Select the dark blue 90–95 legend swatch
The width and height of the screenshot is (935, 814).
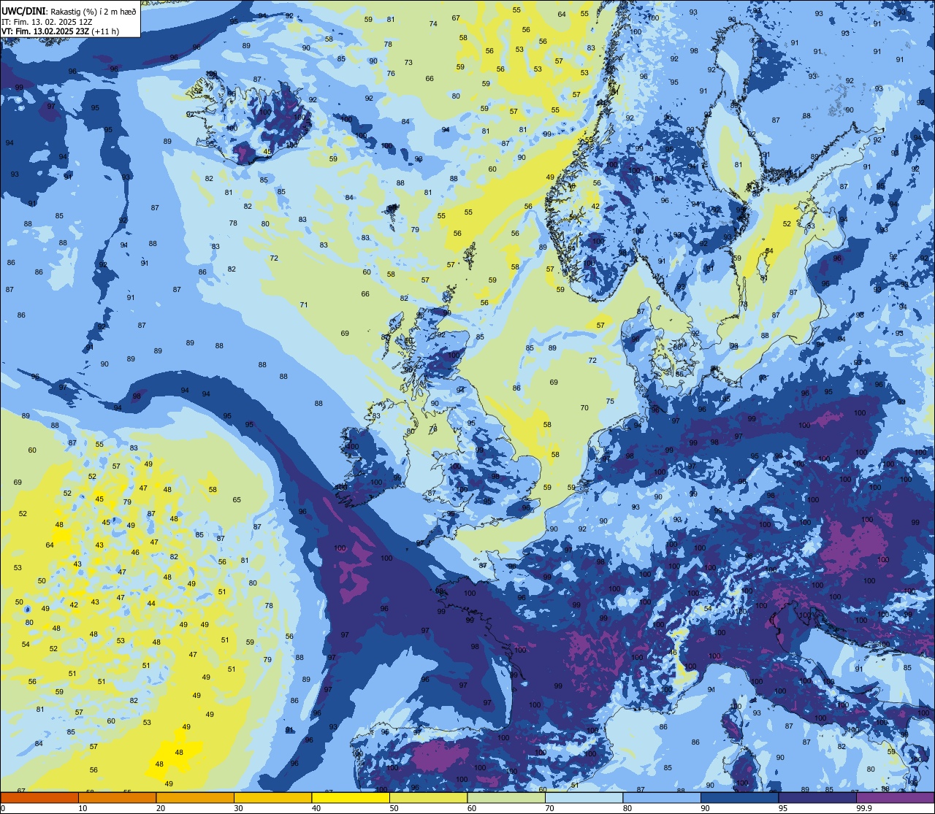(739, 798)
